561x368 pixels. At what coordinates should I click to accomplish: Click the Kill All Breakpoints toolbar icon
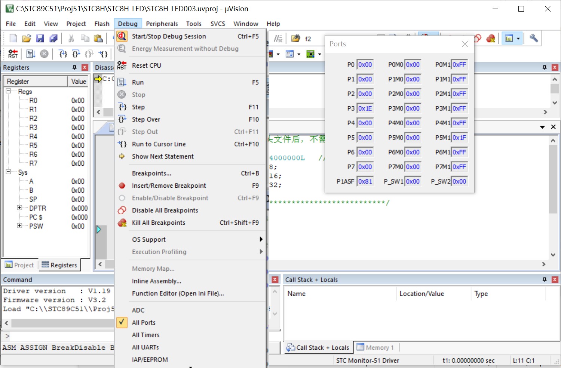(x=491, y=38)
